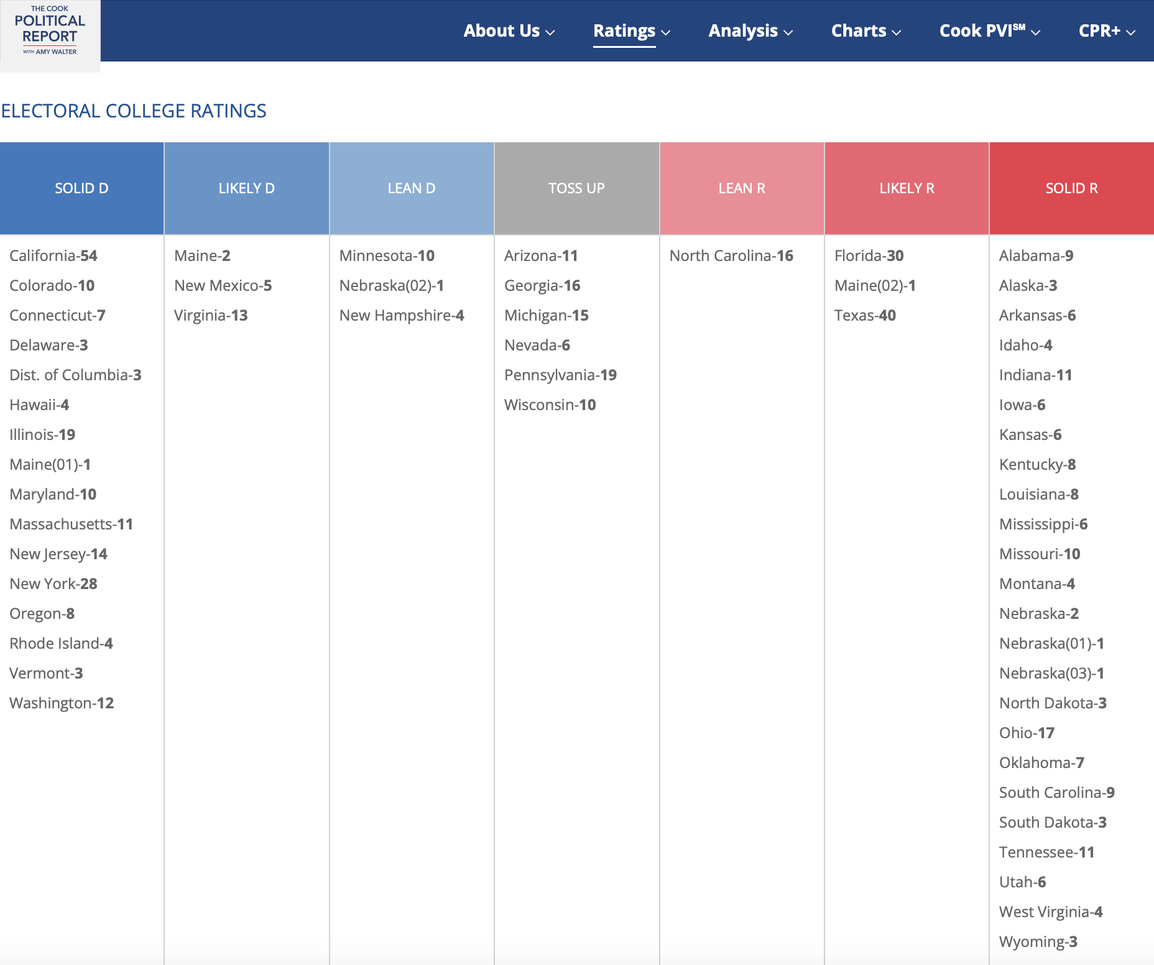The width and height of the screenshot is (1154, 965).
Task: Click the Electoral College Ratings heading
Action: pyautogui.click(x=134, y=111)
